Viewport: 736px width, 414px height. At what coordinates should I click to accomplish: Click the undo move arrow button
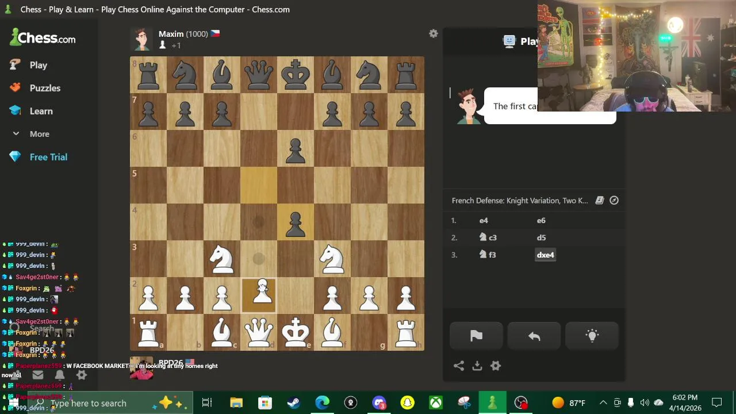pos(534,336)
